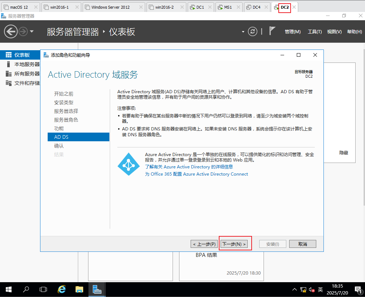The image size is (365, 297).
Task: Click the Server Manager vertical scrollbar
Action: point(364,127)
